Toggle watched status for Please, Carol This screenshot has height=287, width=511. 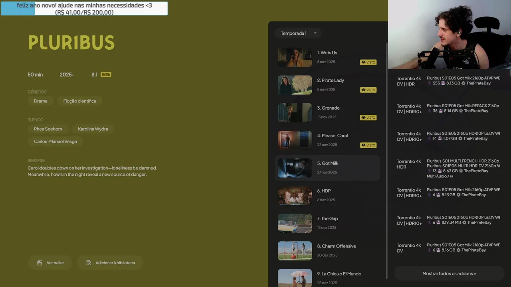[x=368, y=145]
